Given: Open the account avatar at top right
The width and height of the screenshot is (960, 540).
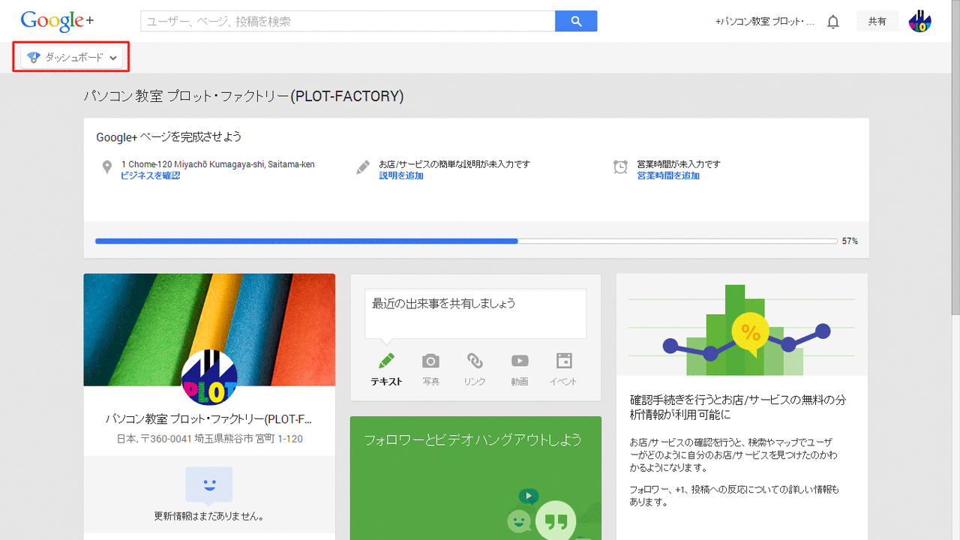Looking at the screenshot, I should 919,21.
